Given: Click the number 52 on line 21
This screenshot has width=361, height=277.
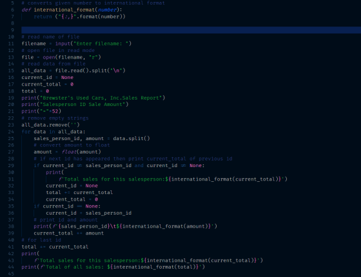Looking at the screenshot, I should point(55,111).
